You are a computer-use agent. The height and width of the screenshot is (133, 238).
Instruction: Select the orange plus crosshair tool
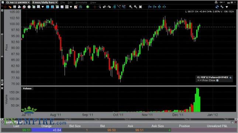click(95, 7)
